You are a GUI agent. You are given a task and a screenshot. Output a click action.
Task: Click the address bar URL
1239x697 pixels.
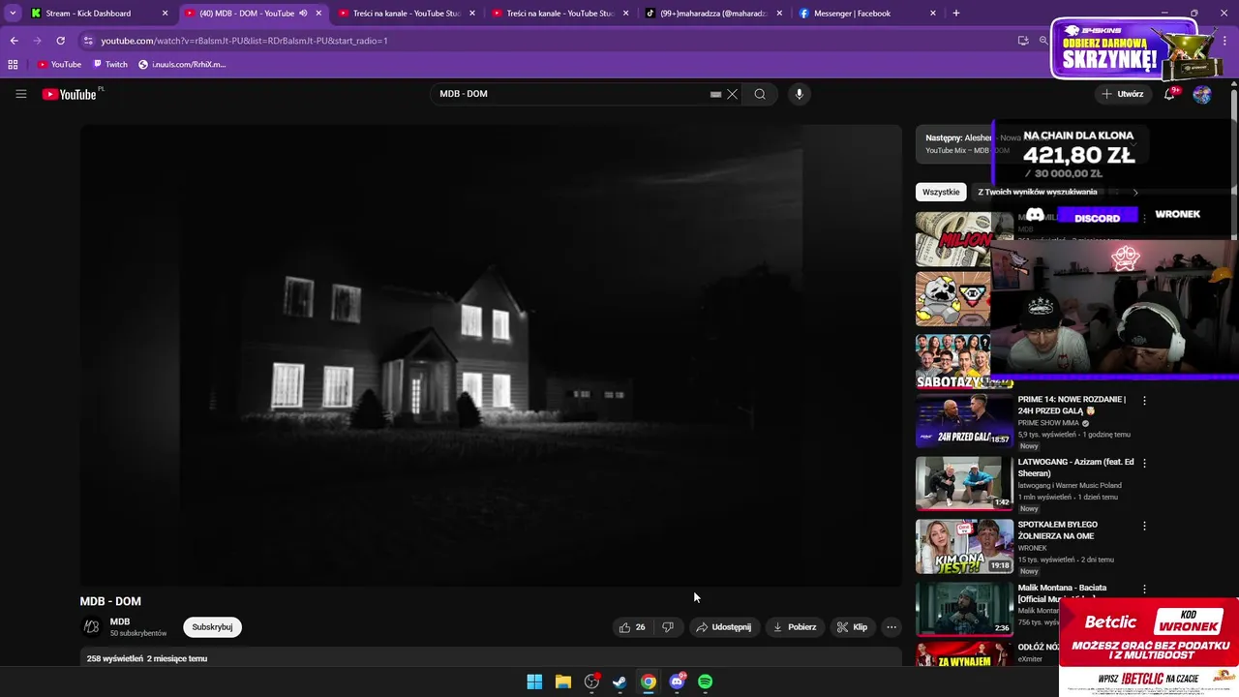(x=244, y=41)
